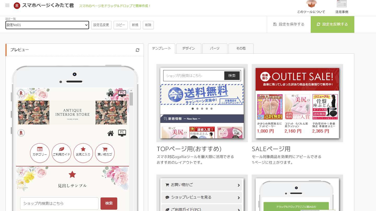
Task: Click the SALEページ用 title text
Action: pos(271,149)
